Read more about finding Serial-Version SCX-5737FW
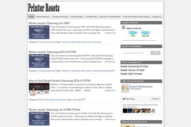This screenshot has height=127, width=191. [x=110, y=90]
